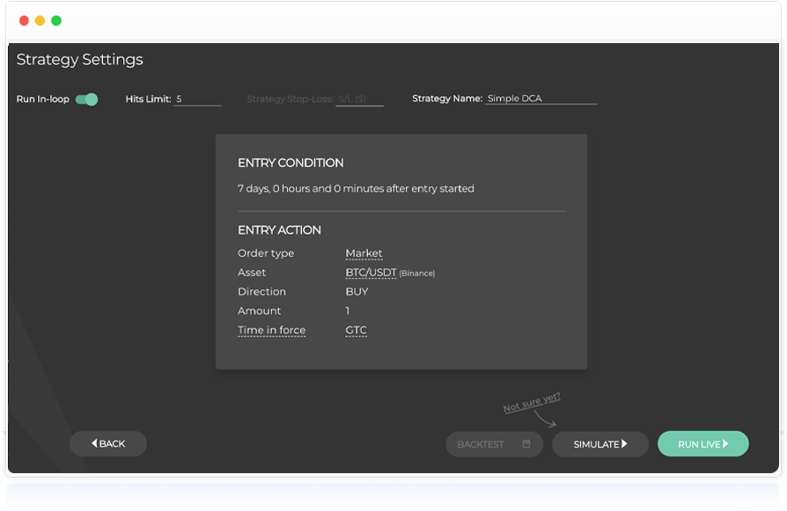Change the BTC/USDT asset selection
Viewport: 787px width, 511px height.
click(369, 272)
